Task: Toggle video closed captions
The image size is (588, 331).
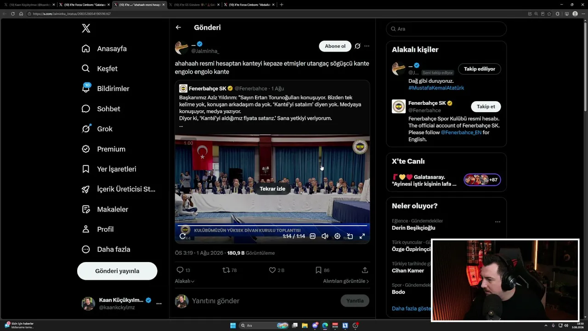Action: pyautogui.click(x=312, y=236)
